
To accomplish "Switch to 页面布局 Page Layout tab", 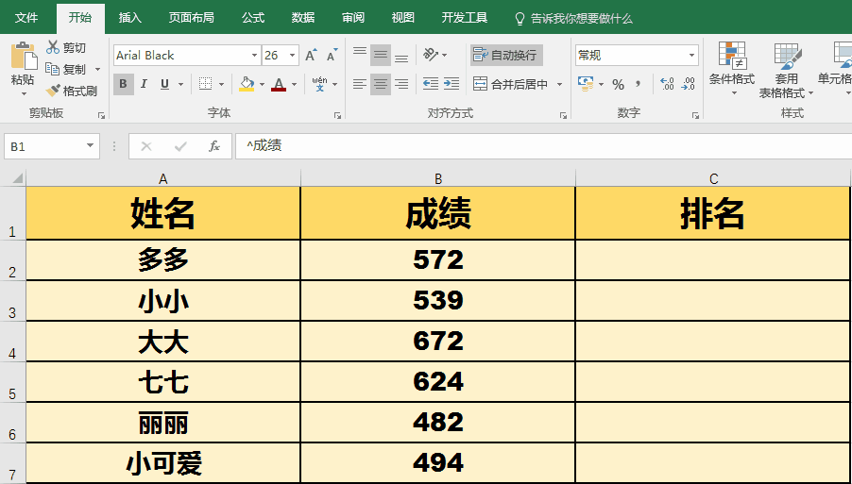I will (x=191, y=18).
